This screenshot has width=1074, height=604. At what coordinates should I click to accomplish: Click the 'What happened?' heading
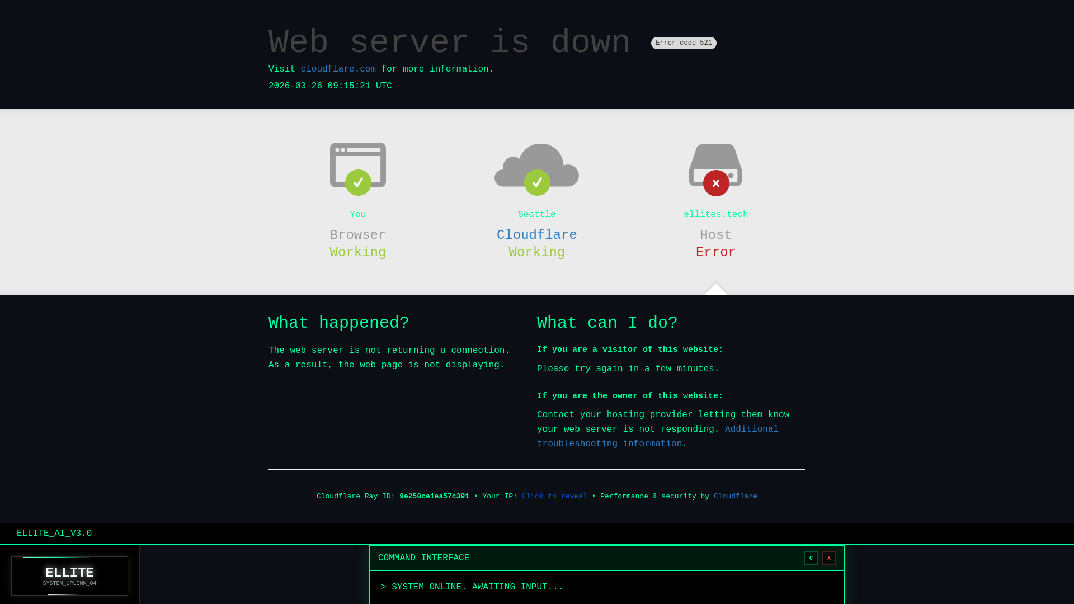click(x=339, y=323)
